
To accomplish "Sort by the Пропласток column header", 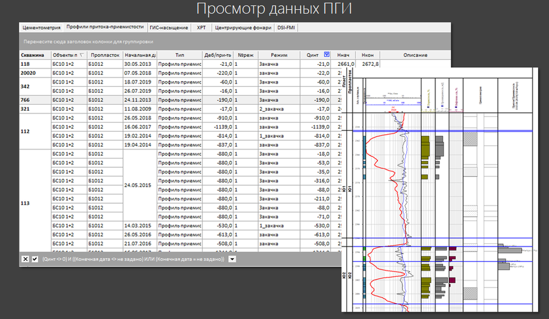I will pos(105,55).
